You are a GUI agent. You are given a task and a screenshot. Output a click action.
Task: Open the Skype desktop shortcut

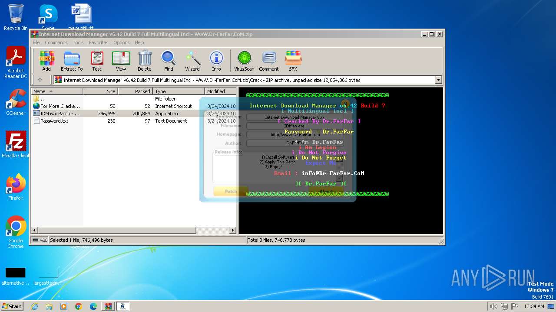click(x=48, y=17)
